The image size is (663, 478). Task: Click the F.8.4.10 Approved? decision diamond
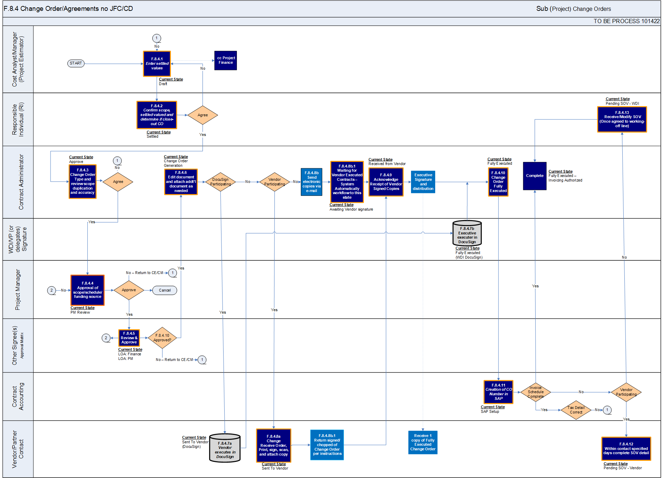[x=162, y=338]
